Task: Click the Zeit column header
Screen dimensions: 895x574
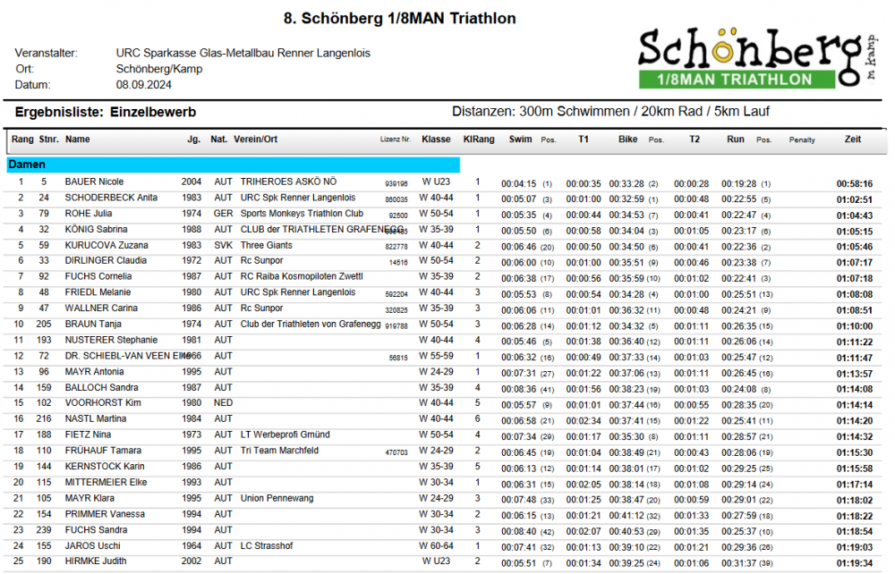Action: tap(852, 139)
